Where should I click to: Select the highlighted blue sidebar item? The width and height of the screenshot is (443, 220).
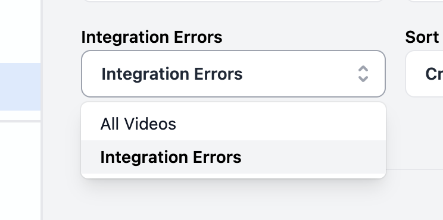coord(20,87)
